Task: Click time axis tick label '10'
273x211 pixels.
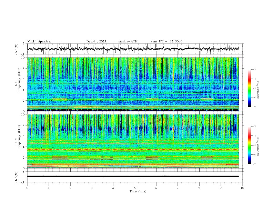Action: [242, 188]
